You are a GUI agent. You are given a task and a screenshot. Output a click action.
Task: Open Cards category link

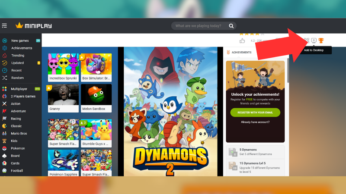pyautogui.click(x=15, y=163)
